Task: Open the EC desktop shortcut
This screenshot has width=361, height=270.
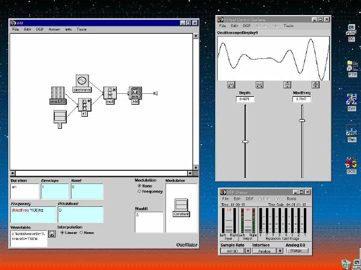Action: coord(351,32)
